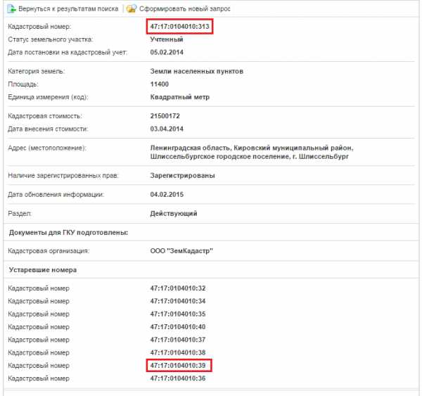The height and width of the screenshot is (396, 422).
Task: Click the status value 'Учтенный'
Action: click(167, 39)
